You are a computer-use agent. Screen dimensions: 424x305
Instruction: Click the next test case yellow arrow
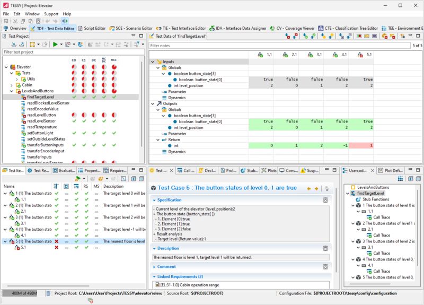(316, 188)
